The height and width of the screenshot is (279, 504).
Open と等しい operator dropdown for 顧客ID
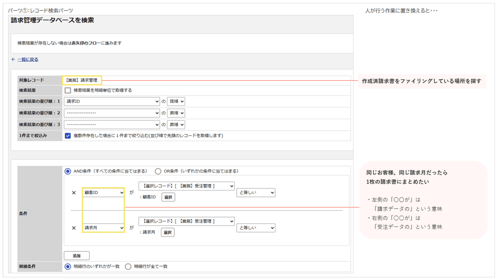click(256, 192)
